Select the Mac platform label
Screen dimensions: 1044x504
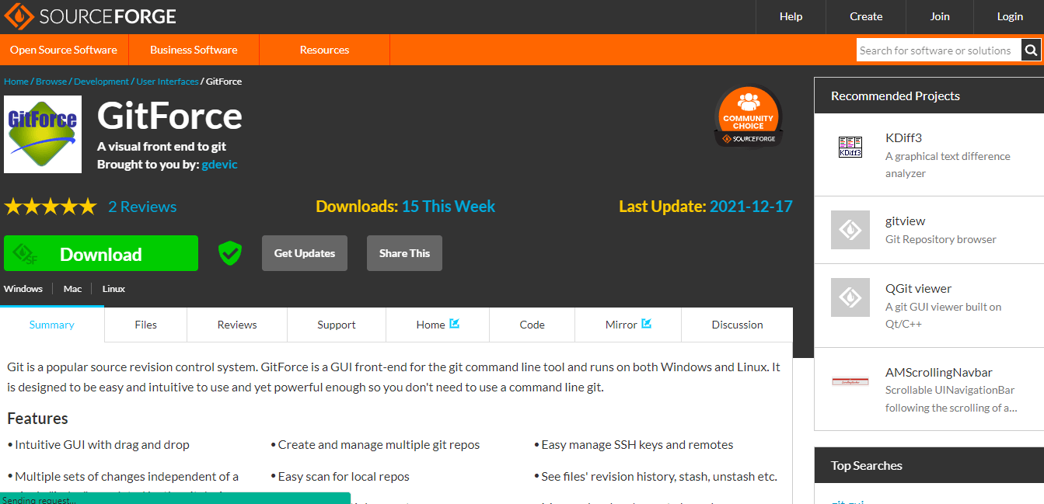72,289
